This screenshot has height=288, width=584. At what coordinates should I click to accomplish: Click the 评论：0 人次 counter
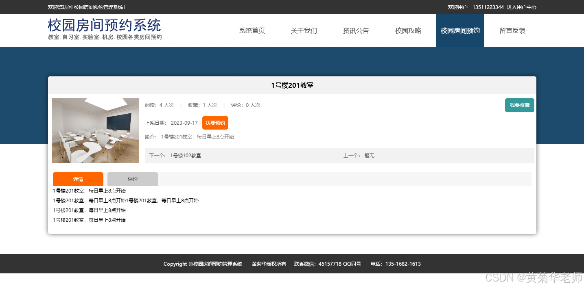(246, 105)
